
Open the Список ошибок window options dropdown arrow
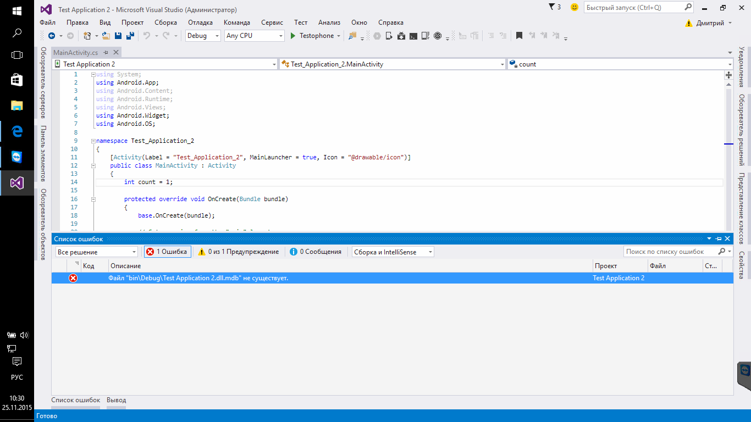point(709,238)
